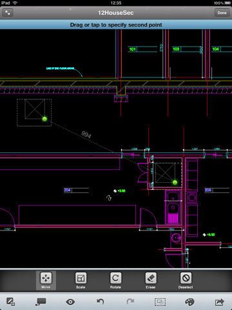Screen dimensions: 232x310
Task: Tap the green grip on upper-left block
Action: (44, 119)
